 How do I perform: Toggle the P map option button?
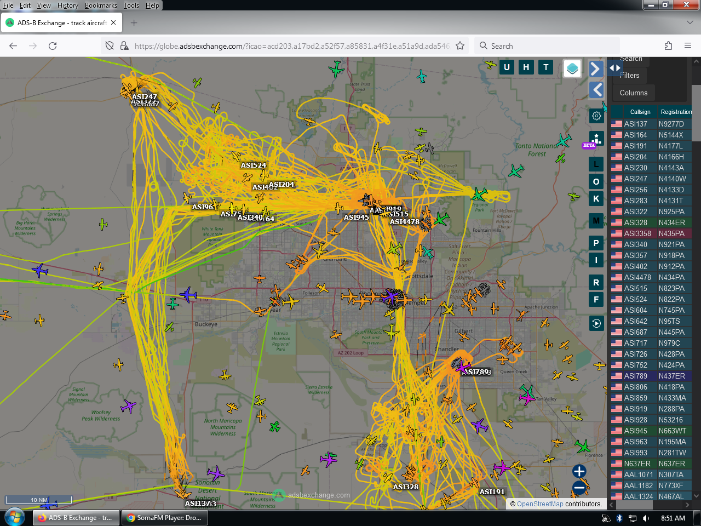point(596,243)
